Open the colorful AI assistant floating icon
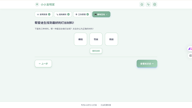192x108 pixels. 190,49
